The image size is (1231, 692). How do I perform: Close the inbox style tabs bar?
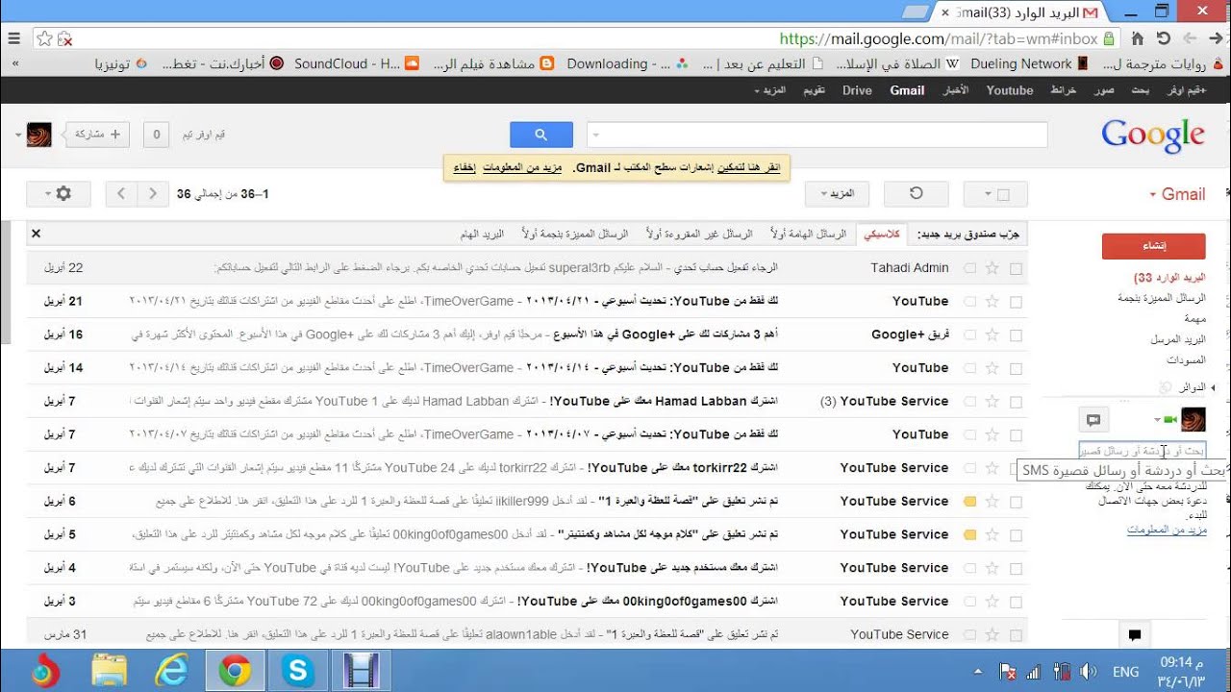pyautogui.click(x=37, y=234)
